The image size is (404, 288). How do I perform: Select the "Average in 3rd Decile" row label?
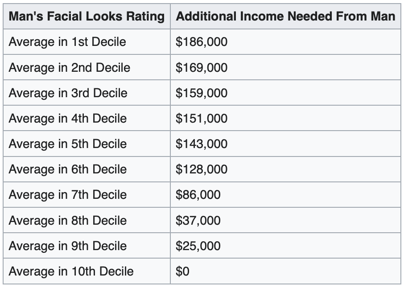tap(68, 93)
